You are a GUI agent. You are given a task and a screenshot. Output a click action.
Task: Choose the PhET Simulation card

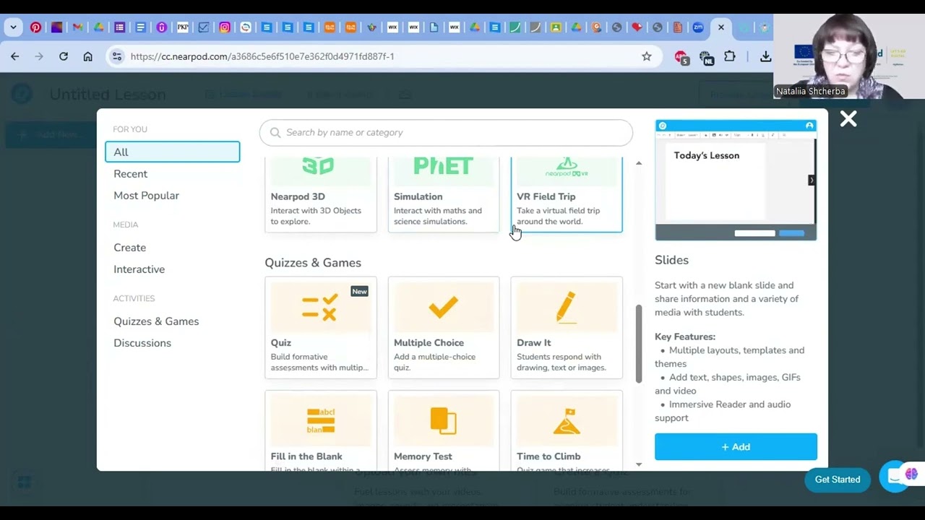click(444, 194)
